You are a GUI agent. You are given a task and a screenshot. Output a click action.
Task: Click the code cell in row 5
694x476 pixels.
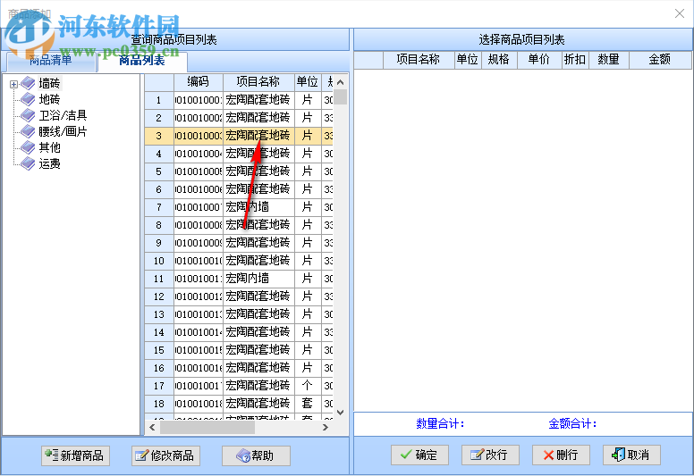pos(199,171)
